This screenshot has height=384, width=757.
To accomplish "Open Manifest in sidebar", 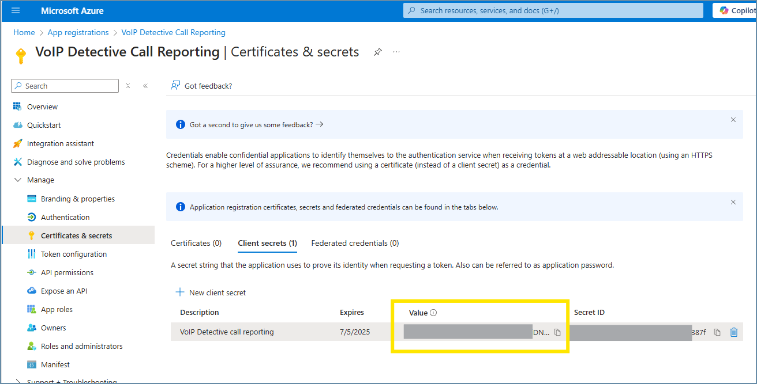I will (x=55, y=364).
